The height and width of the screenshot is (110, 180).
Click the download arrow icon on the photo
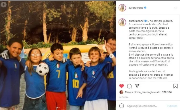click(4, 5)
